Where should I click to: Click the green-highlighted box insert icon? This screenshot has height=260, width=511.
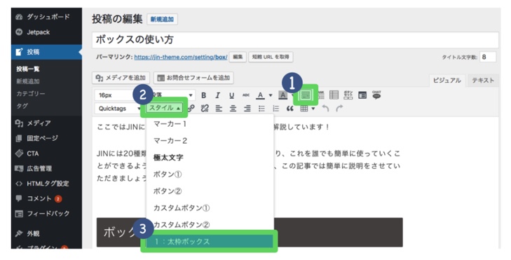point(306,95)
